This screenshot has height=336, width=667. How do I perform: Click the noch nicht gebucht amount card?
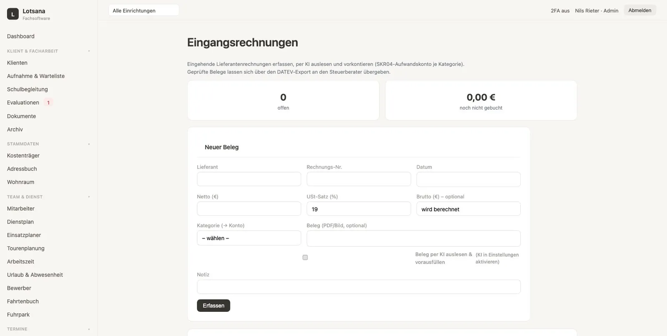[481, 100]
